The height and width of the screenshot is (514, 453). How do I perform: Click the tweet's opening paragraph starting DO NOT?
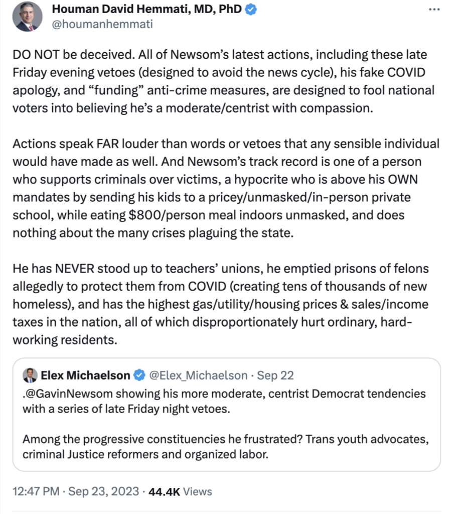pyautogui.click(x=225, y=81)
